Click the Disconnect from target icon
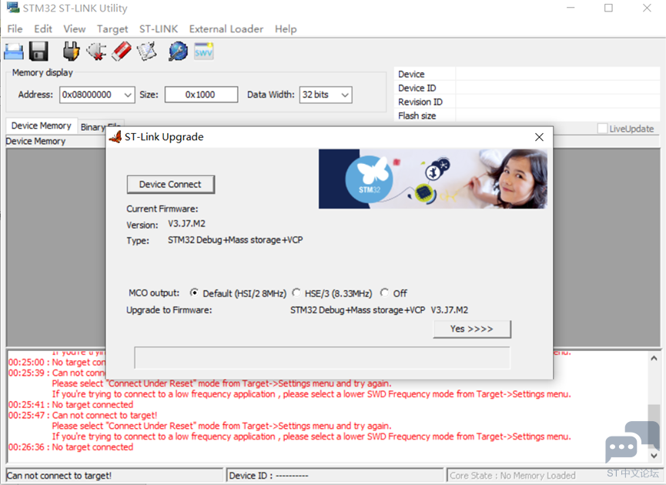The width and height of the screenshot is (666, 485). (96, 52)
